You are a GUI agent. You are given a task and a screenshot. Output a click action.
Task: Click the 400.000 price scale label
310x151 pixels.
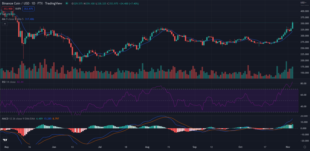click(x=305, y=11)
